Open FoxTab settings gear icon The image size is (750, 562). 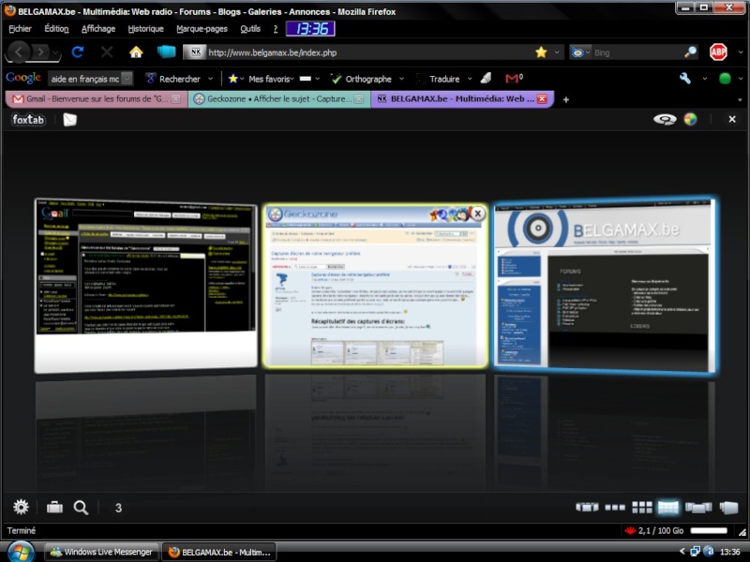[21, 507]
